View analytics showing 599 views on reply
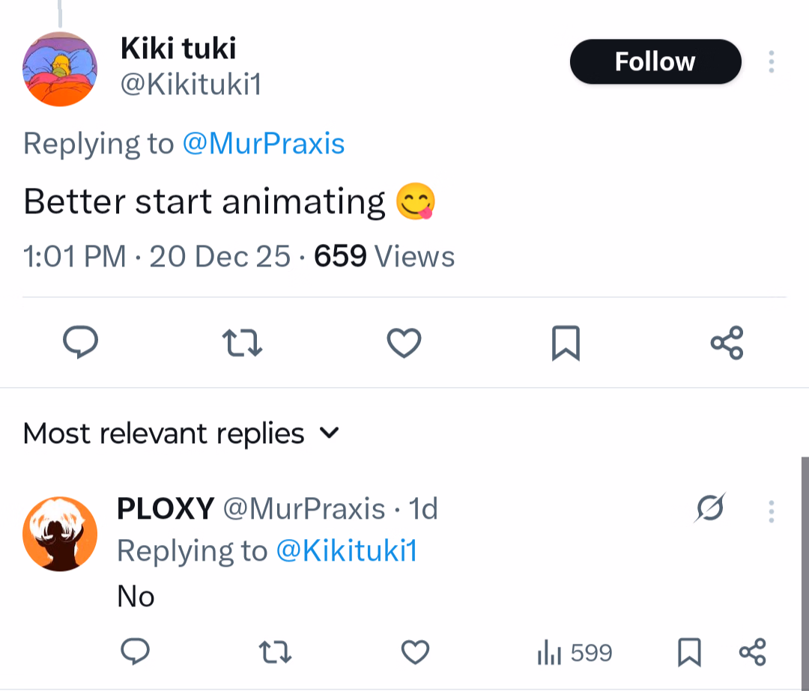Image resolution: width=809 pixels, height=691 pixels. pos(575,653)
